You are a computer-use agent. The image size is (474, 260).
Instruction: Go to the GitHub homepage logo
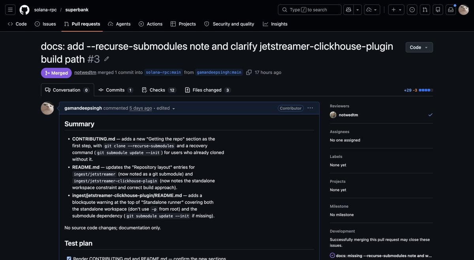24,9
